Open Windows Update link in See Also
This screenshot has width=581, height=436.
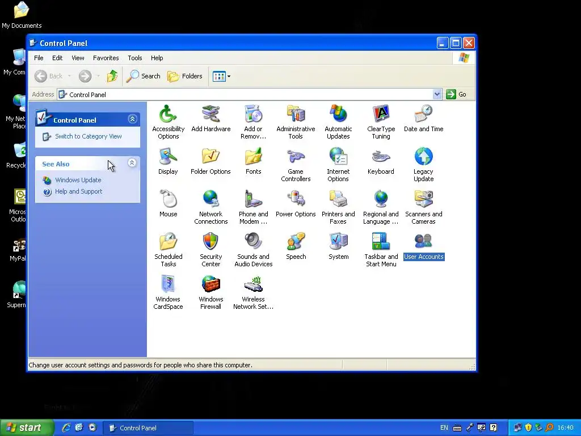pyautogui.click(x=78, y=180)
